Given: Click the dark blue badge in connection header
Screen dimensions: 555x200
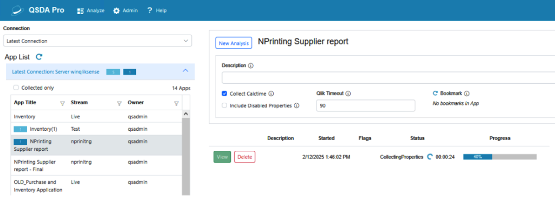Looking at the screenshot, I should (x=130, y=72).
